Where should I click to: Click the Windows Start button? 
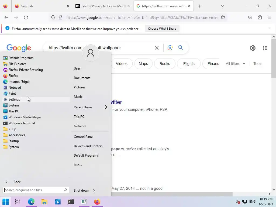coord(5,202)
